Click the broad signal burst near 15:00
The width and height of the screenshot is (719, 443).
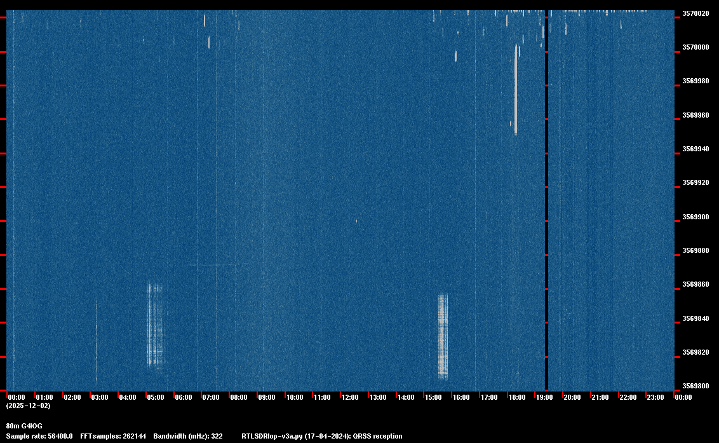(x=443, y=337)
